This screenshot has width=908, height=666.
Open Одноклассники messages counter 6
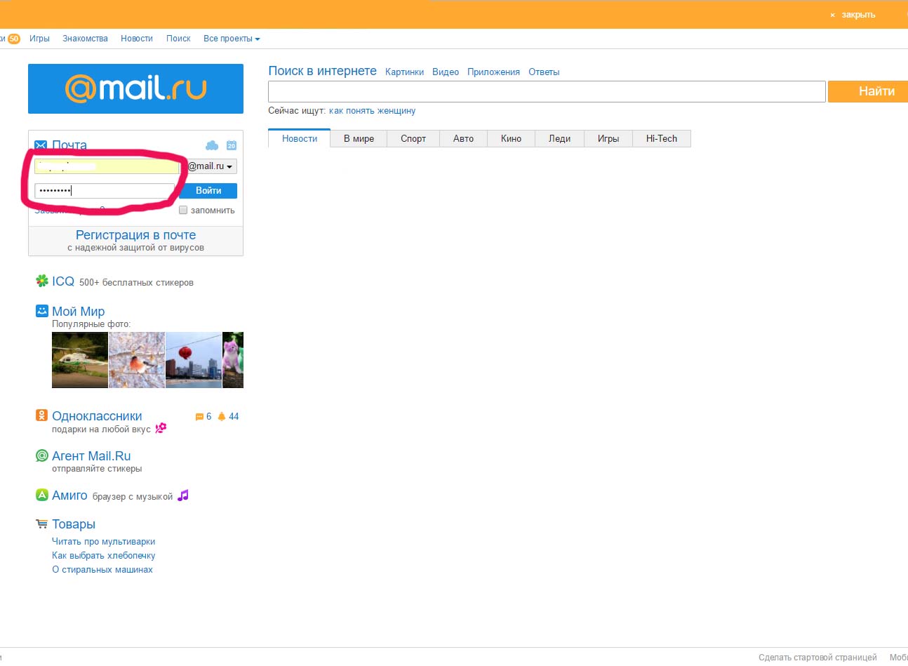coord(203,416)
